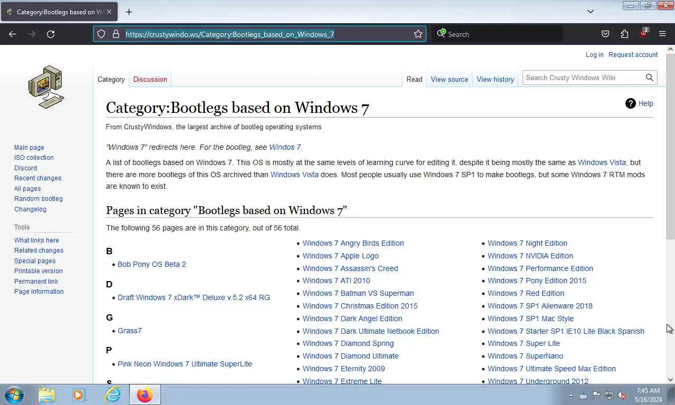
Task: Click the Log in link
Action: point(594,55)
